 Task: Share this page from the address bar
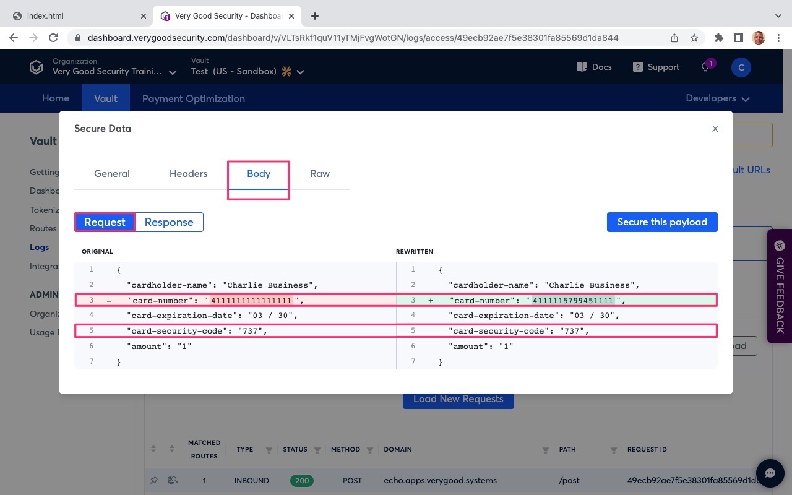[674, 38]
